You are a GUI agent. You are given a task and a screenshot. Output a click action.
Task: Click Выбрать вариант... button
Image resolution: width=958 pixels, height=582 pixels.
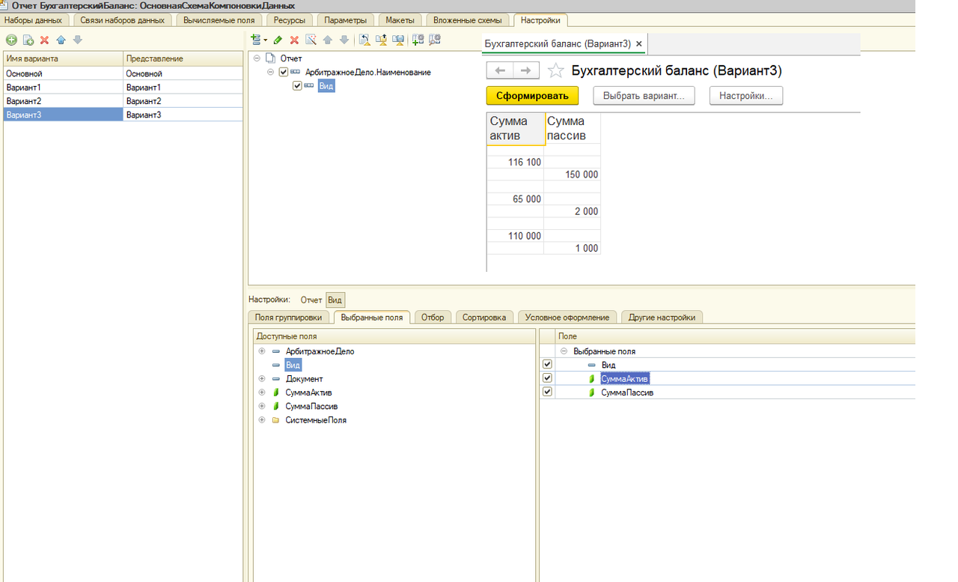coord(644,95)
